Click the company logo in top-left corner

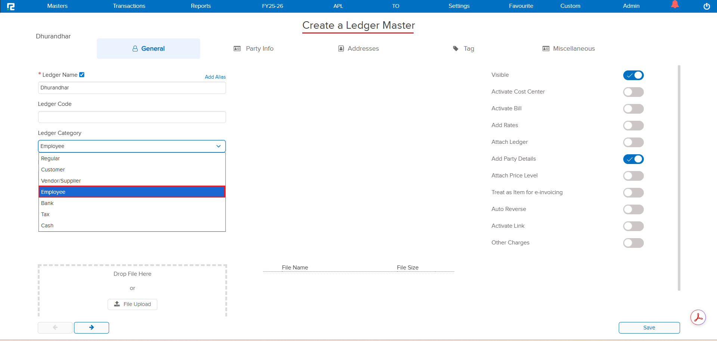[x=11, y=6]
